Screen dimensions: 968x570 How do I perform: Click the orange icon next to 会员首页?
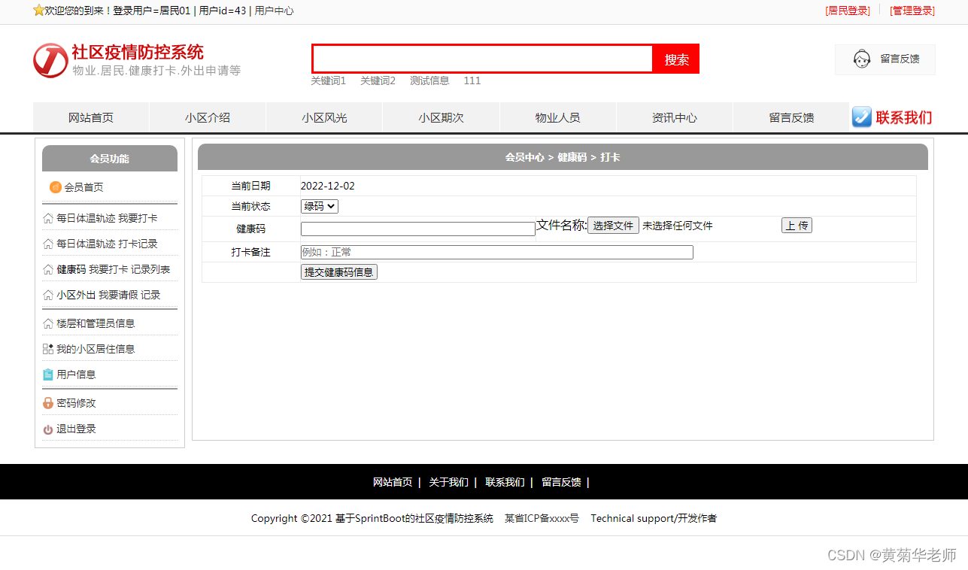click(56, 187)
